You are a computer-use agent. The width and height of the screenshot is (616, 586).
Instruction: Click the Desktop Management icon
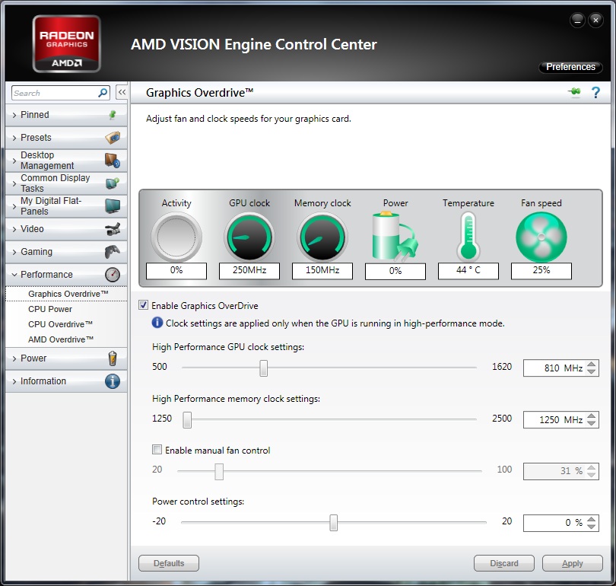pyautogui.click(x=113, y=161)
